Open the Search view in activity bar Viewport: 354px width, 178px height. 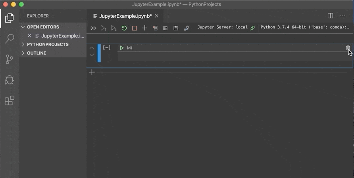coord(9,38)
